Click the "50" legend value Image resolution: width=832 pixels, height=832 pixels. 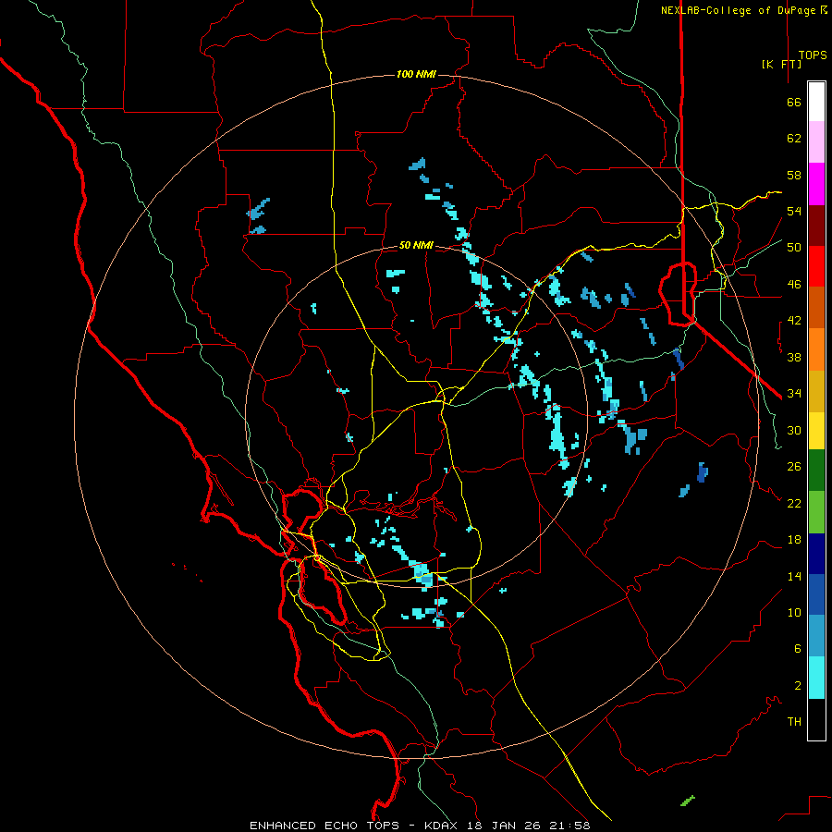(x=794, y=247)
